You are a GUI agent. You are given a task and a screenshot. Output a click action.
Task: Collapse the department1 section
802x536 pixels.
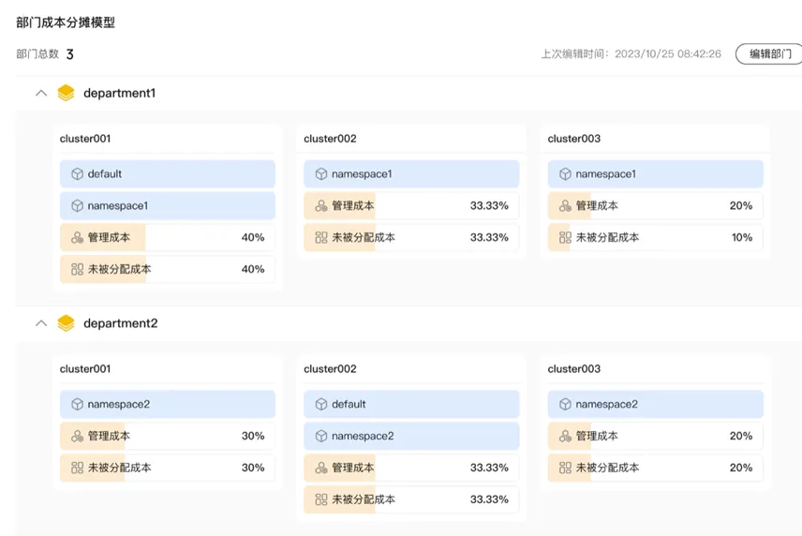point(40,93)
